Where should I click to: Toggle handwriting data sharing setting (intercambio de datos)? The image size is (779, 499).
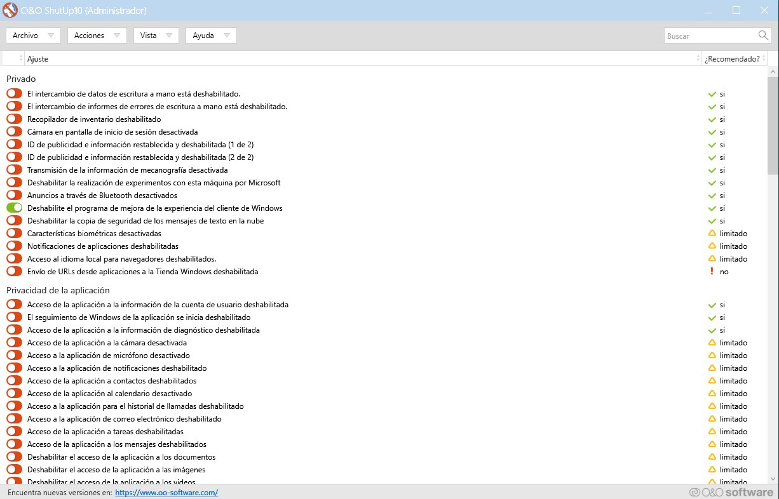tap(14, 93)
